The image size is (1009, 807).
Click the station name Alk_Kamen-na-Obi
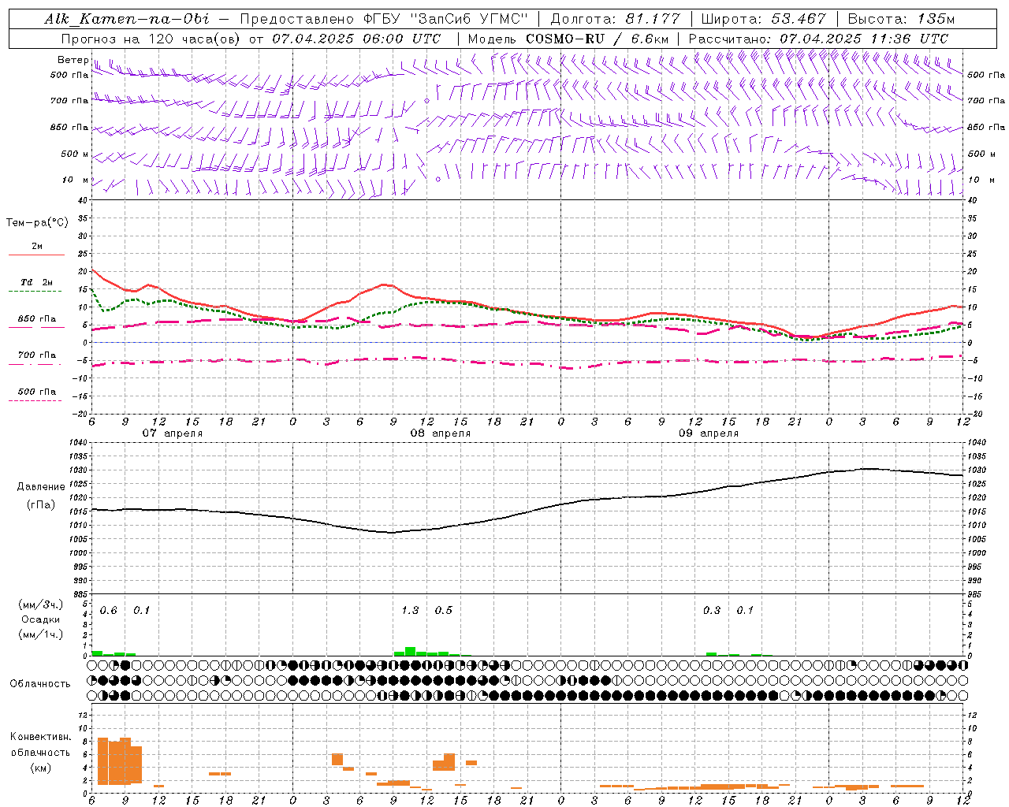(127, 19)
